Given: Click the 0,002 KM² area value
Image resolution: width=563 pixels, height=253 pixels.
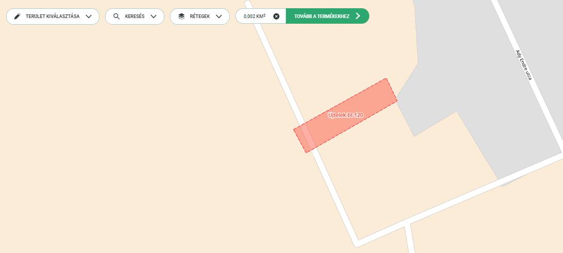Looking at the screenshot, I should [254, 16].
